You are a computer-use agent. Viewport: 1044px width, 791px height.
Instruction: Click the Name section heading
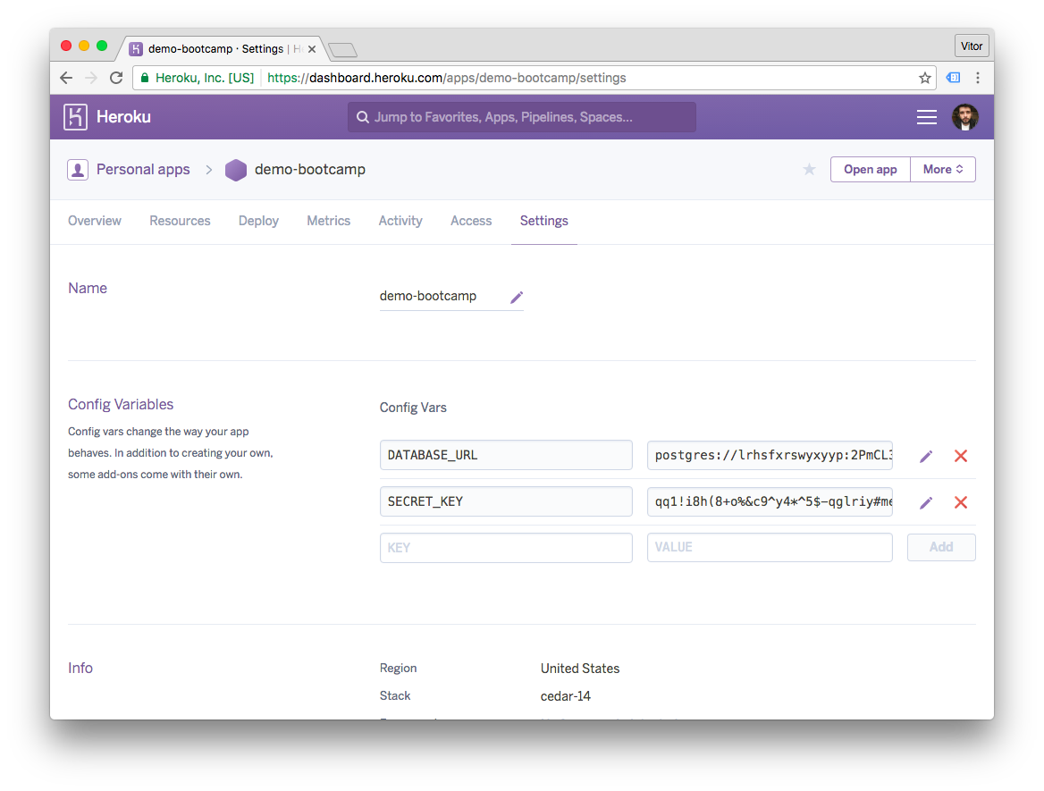tap(88, 289)
